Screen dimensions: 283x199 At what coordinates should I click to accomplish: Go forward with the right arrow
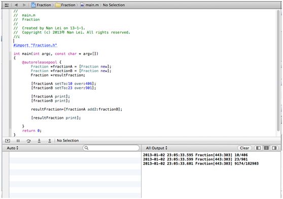tap(24, 5)
